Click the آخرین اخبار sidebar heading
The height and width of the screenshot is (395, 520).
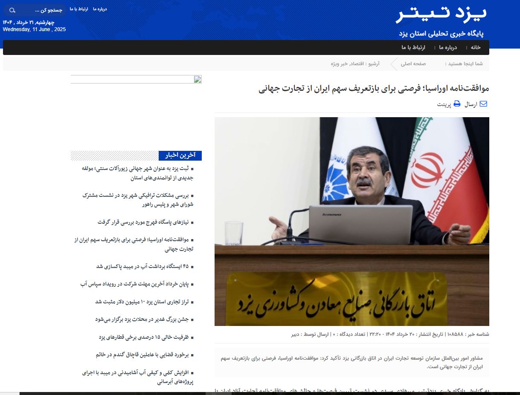tap(180, 156)
